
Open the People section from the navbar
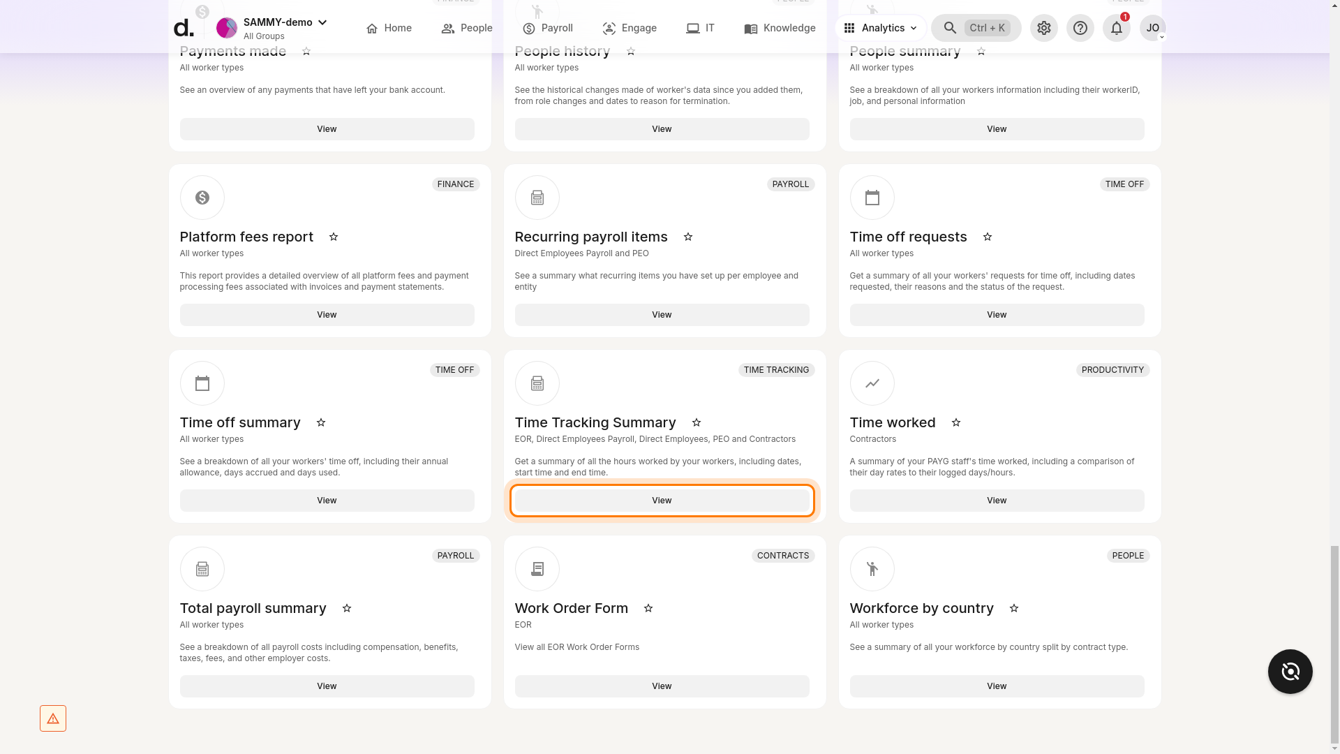(466, 28)
